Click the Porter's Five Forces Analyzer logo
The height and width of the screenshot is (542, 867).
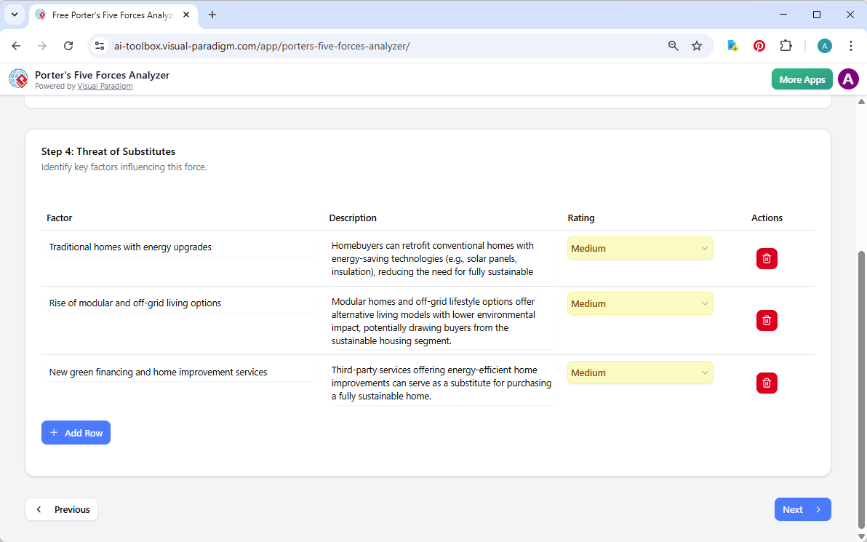click(x=18, y=79)
